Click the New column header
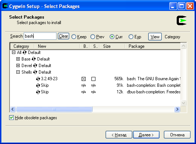Image resolution: width=196 pixels, height=144 pixels. pos(57,46)
